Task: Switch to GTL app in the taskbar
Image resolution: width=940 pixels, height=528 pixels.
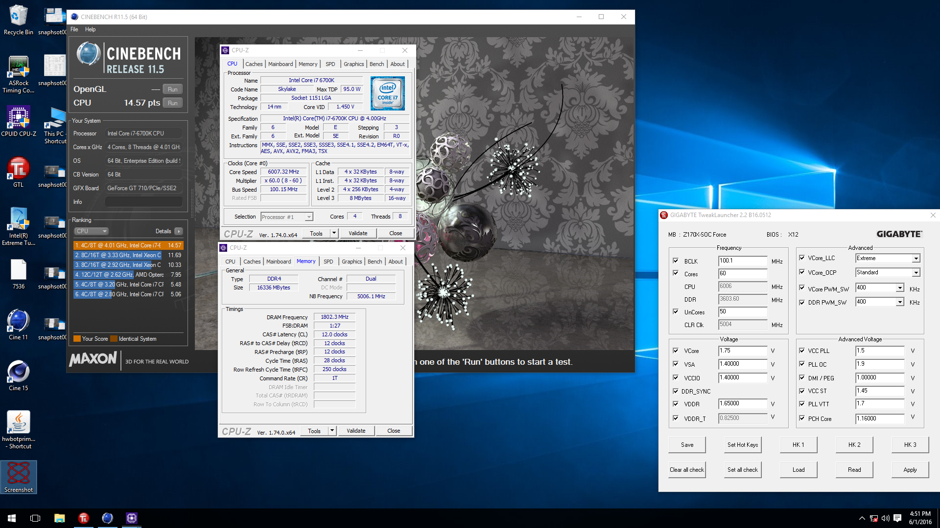Action: tap(83, 518)
